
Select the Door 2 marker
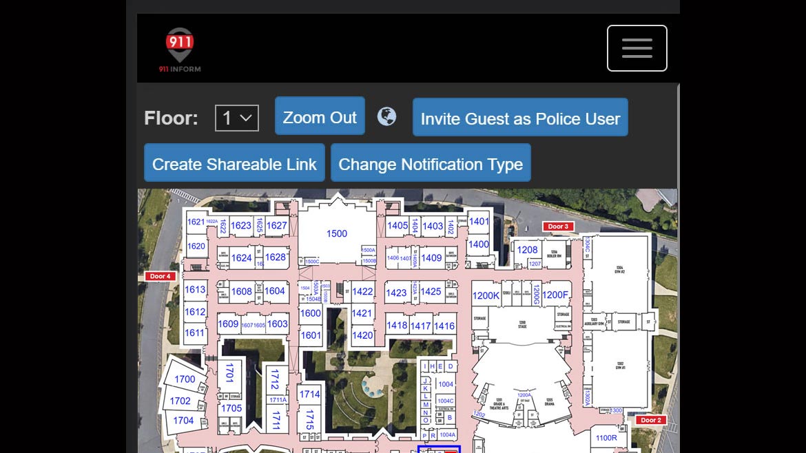coord(649,420)
